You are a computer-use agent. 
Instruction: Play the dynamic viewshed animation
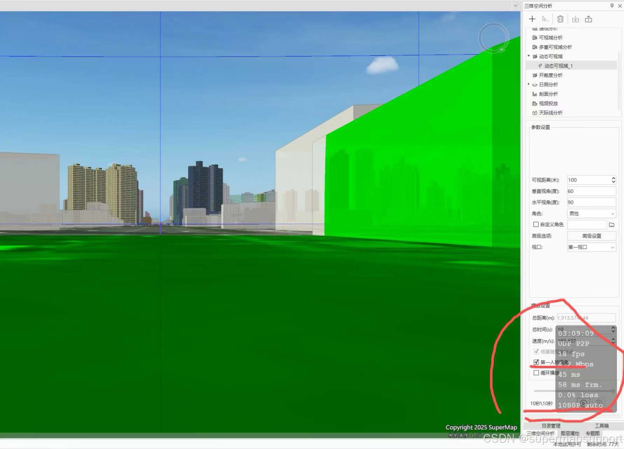tap(583, 403)
